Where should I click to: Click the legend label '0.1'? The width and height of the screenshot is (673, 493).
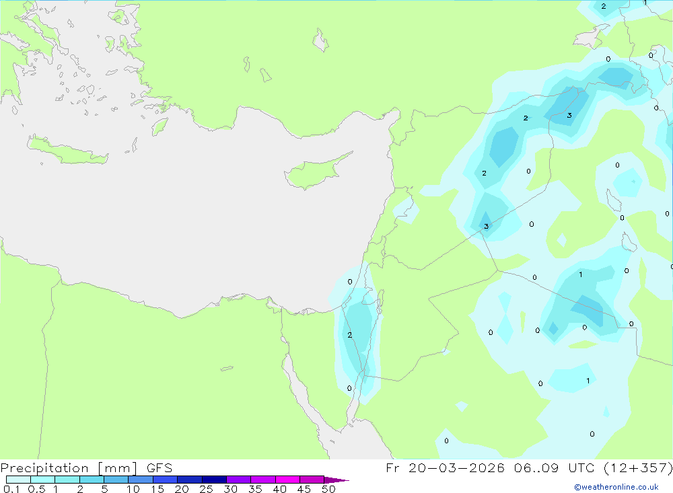coord(11,489)
